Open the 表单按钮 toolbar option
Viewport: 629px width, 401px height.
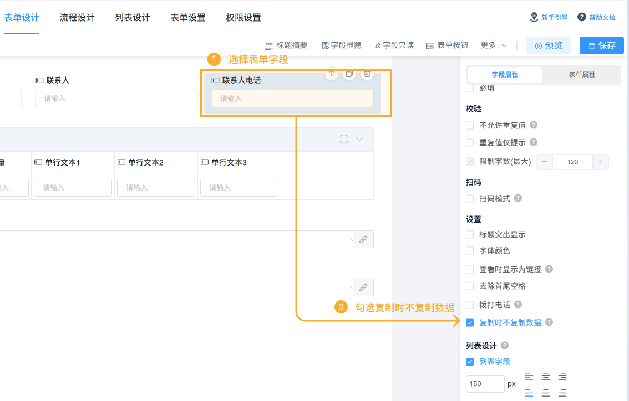(447, 45)
